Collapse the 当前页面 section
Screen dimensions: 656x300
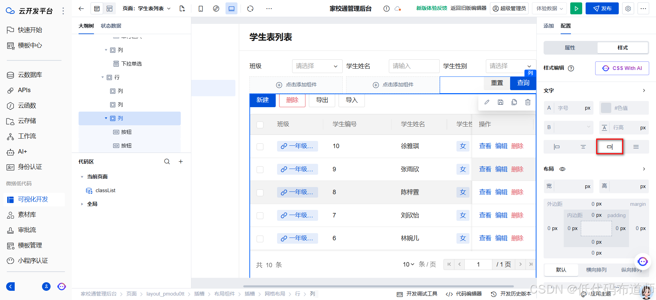(82, 177)
